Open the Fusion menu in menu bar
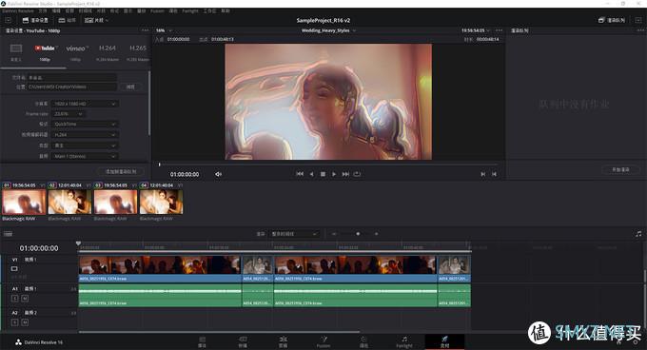Viewport: 647px width, 350px height. (x=157, y=10)
